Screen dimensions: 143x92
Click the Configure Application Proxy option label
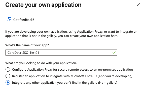(x=73, y=70)
